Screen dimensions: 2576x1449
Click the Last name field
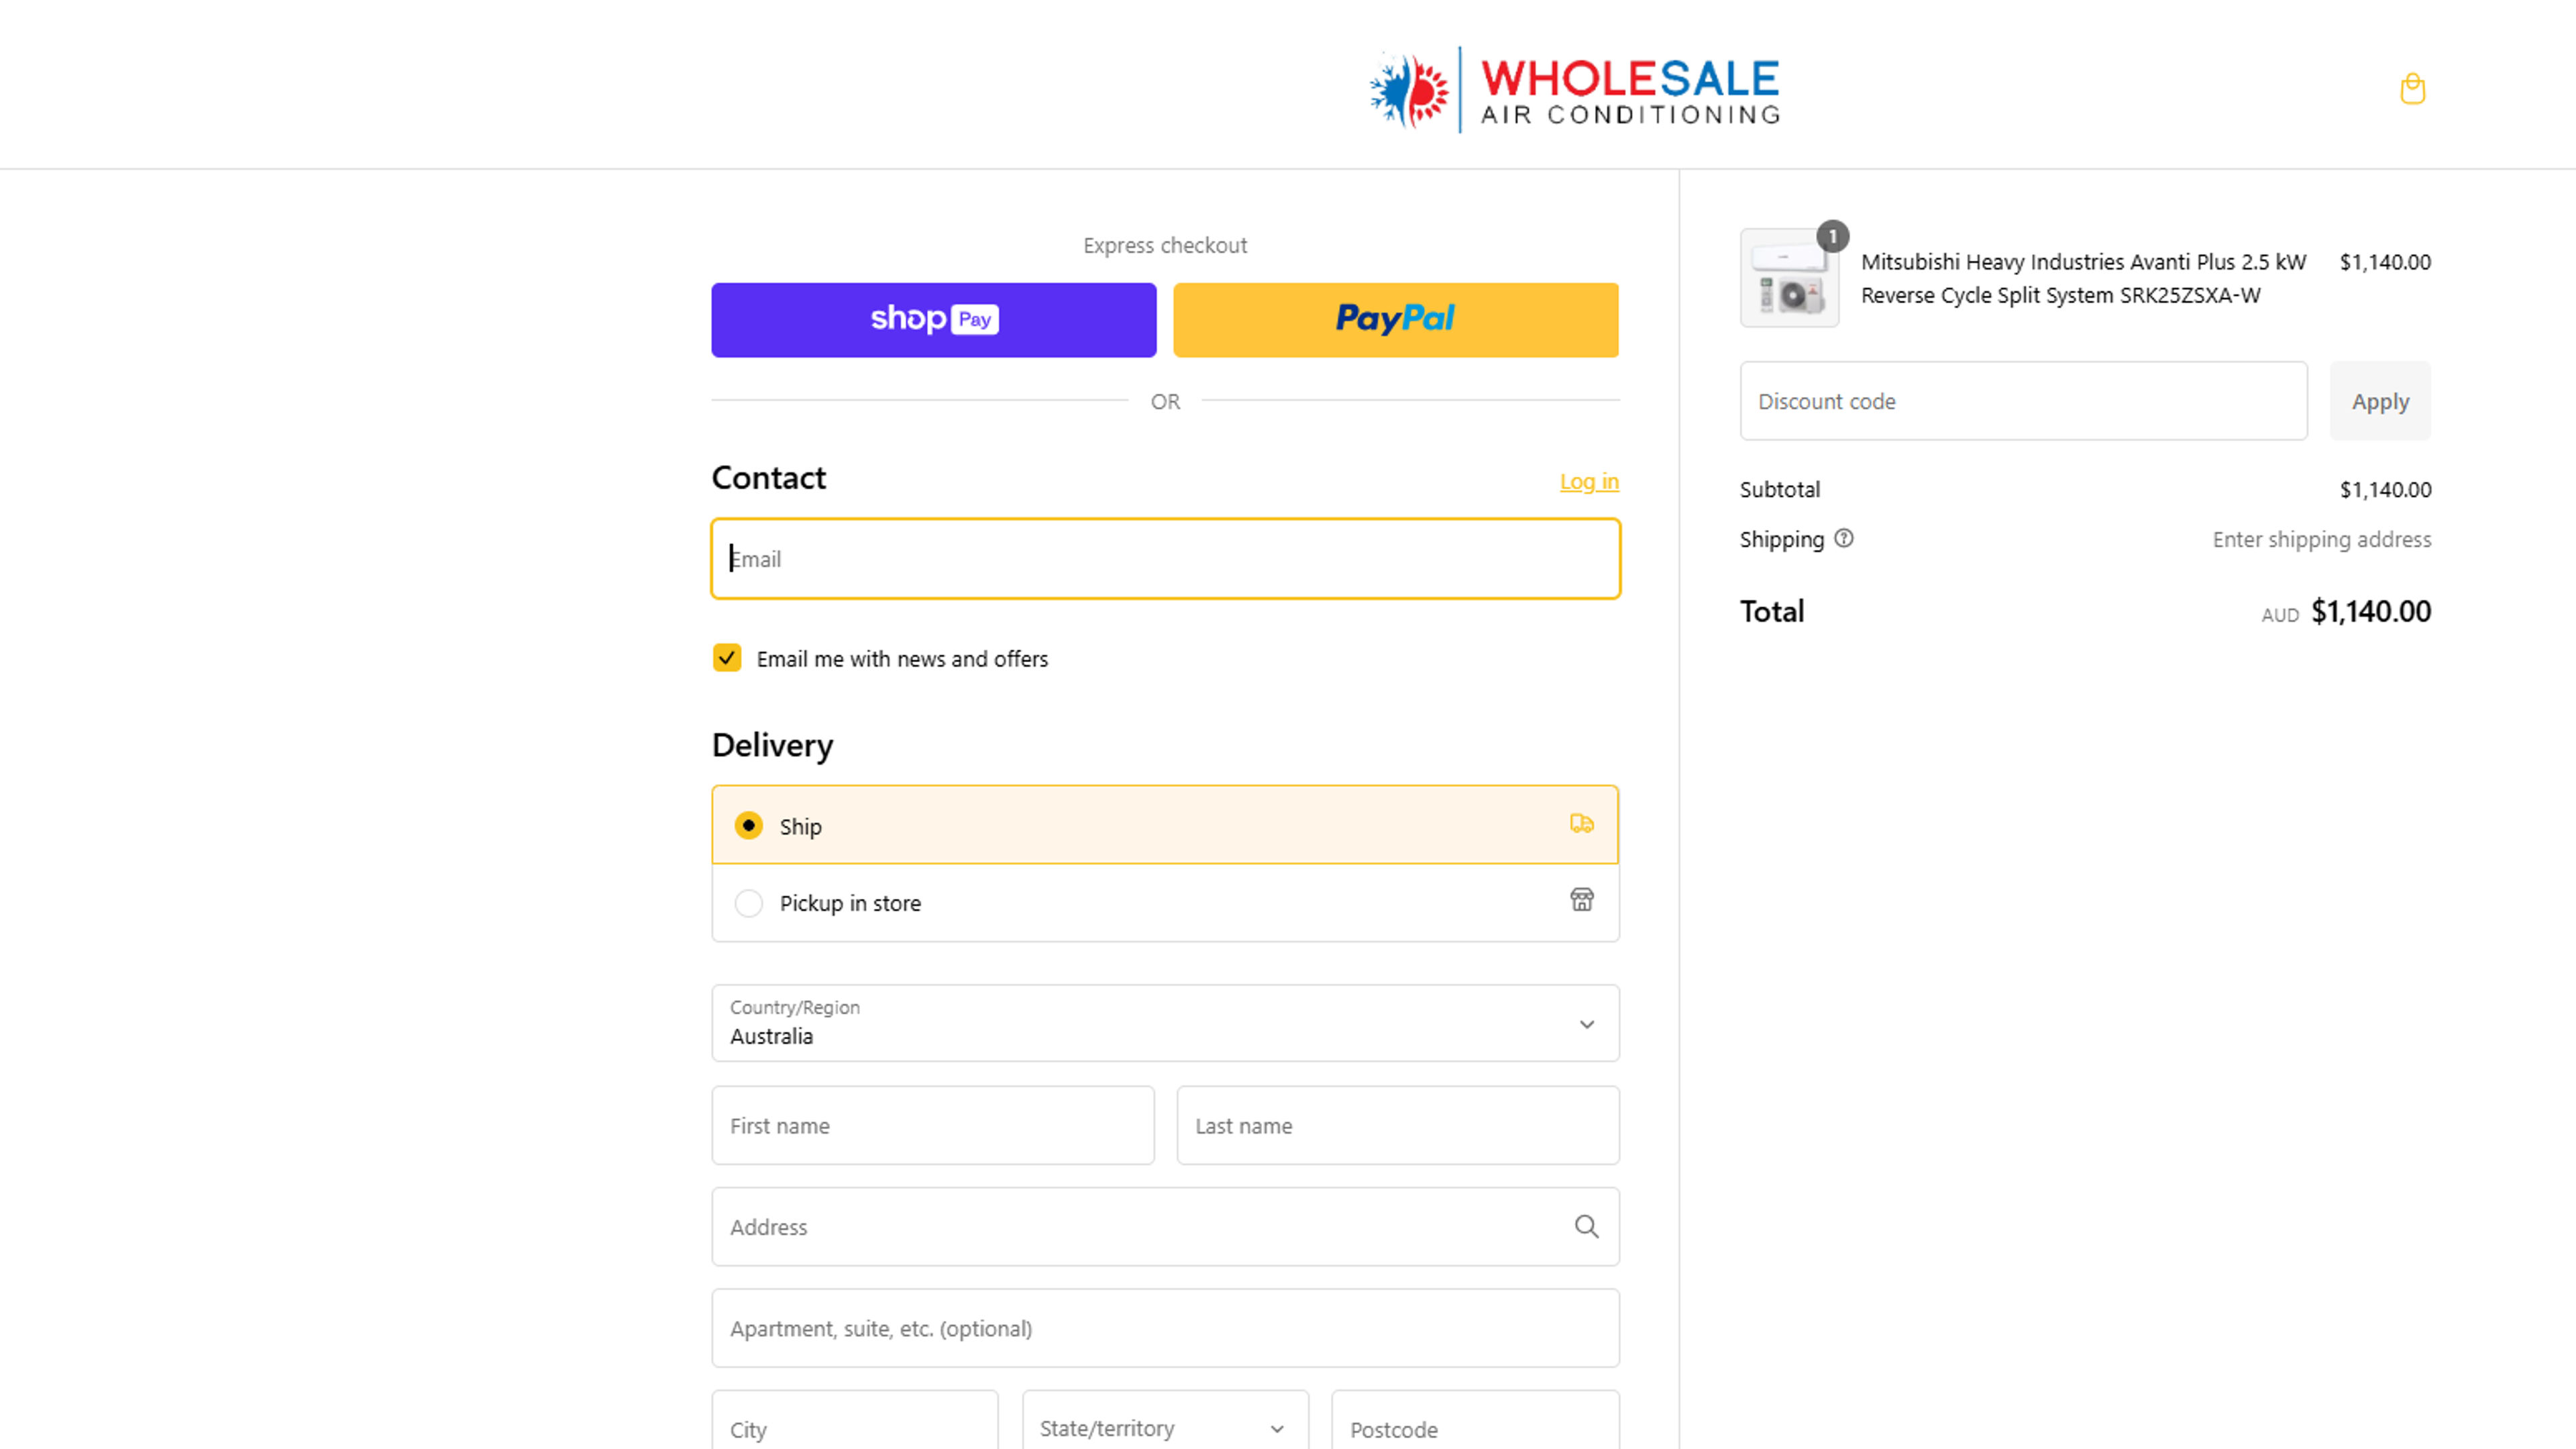[x=1397, y=1125]
